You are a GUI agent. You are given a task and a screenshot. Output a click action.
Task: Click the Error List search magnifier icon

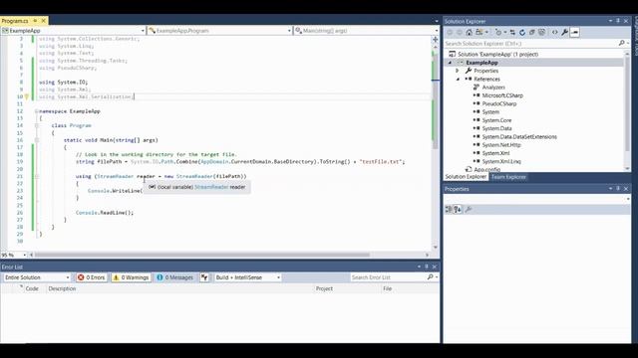click(430, 277)
